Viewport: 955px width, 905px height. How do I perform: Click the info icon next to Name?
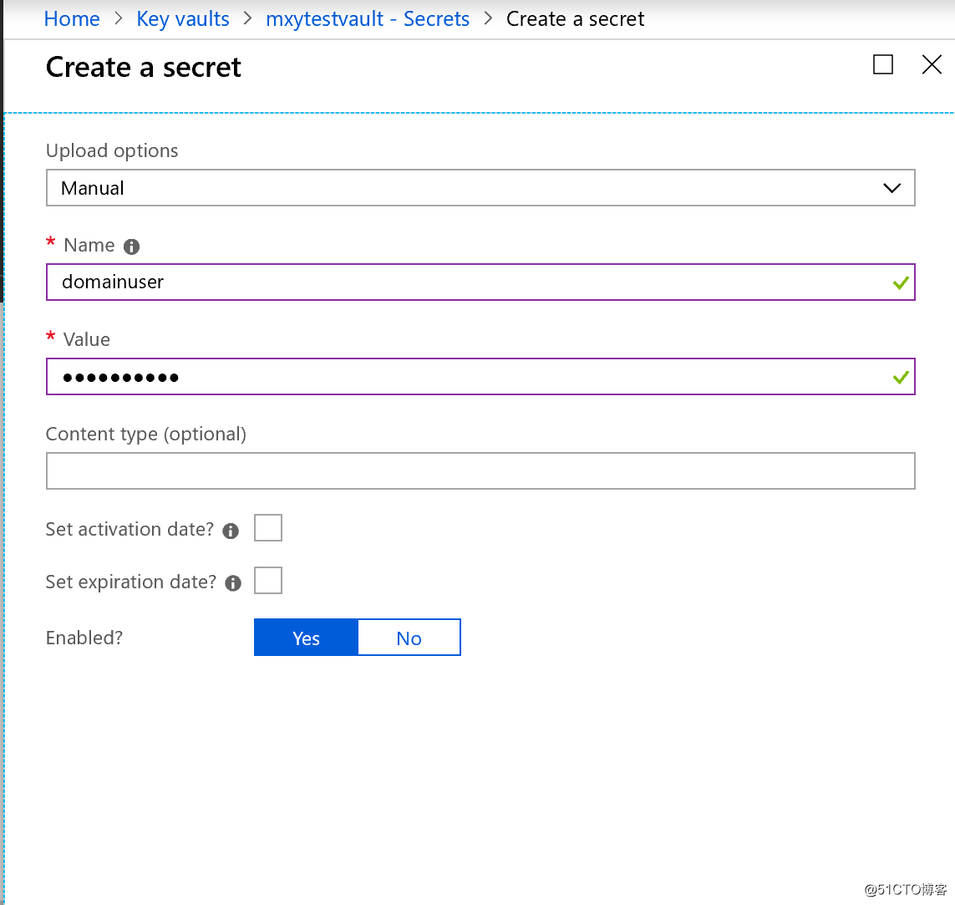point(131,247)
